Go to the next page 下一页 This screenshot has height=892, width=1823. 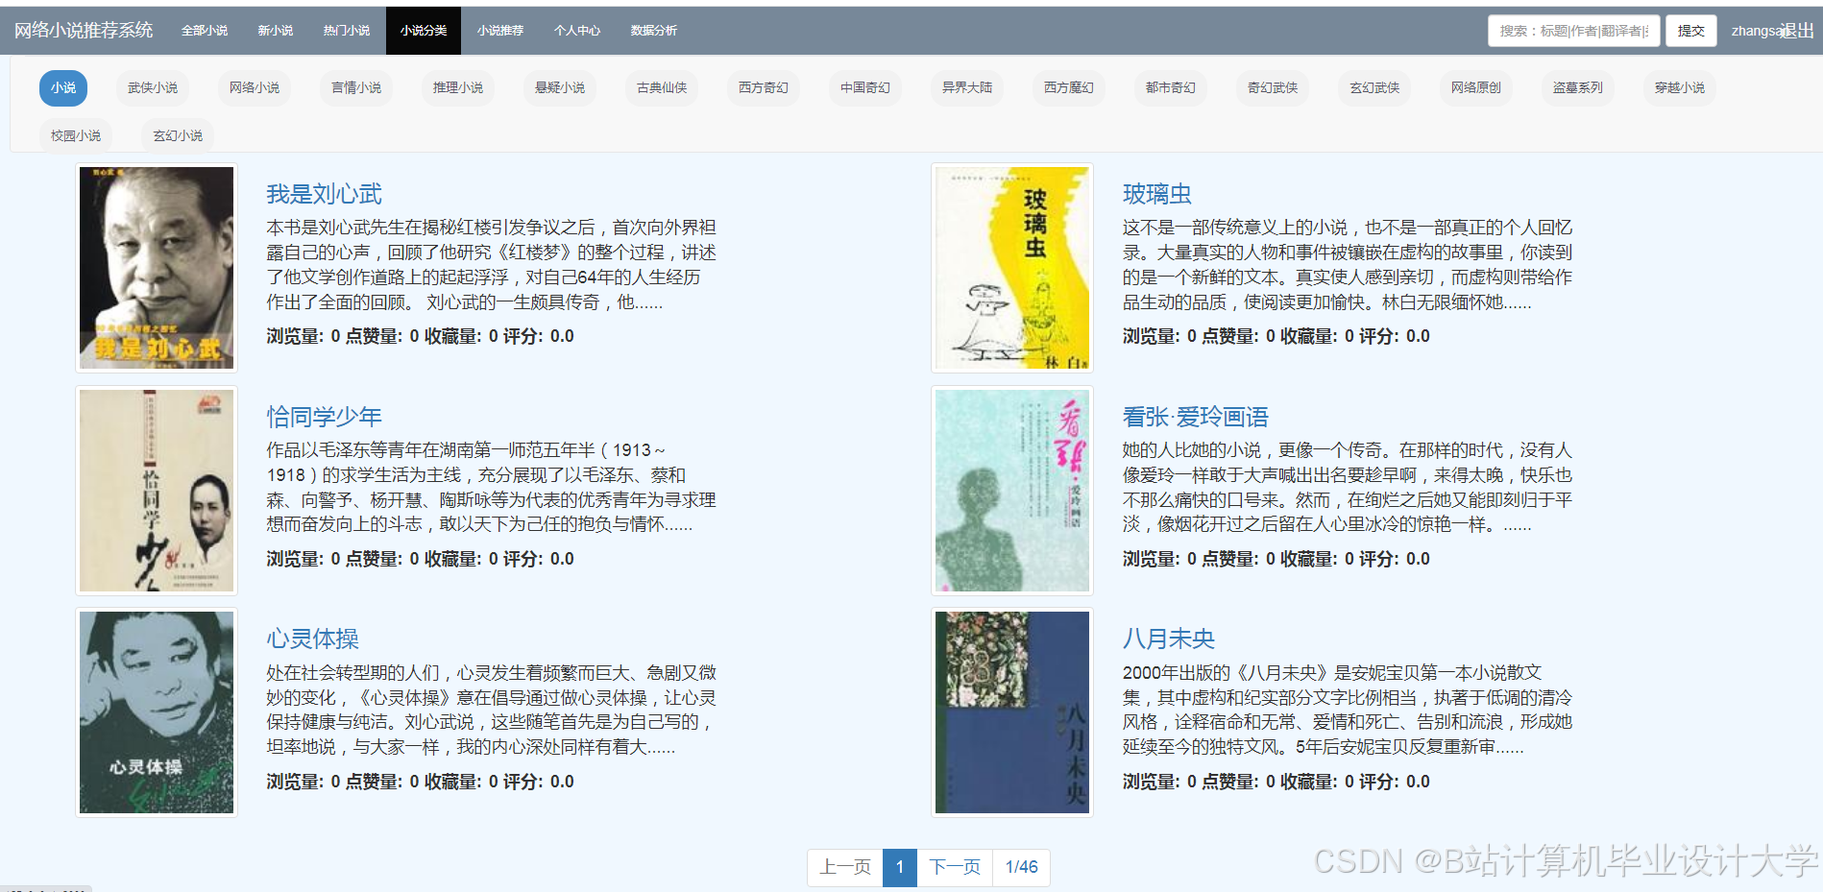pos(954,867)
